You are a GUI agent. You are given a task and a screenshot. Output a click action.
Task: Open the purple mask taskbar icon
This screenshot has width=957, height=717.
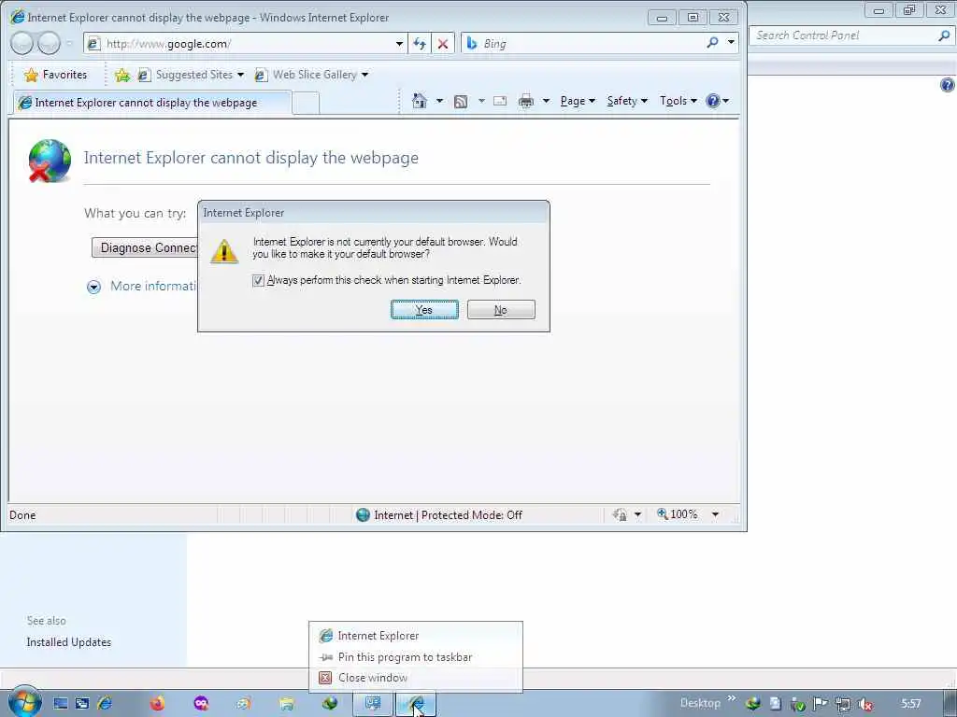(201, 704)
